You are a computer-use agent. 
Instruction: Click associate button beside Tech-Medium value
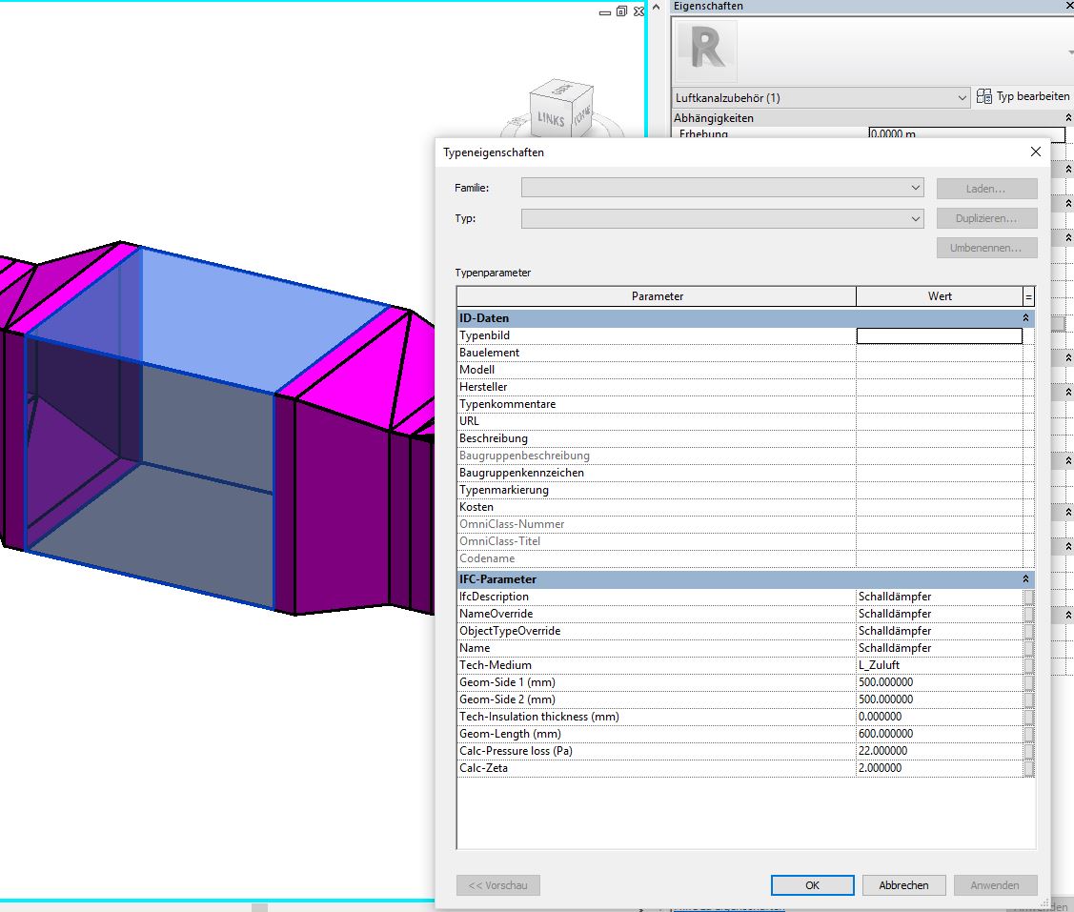click(1028, 665)
